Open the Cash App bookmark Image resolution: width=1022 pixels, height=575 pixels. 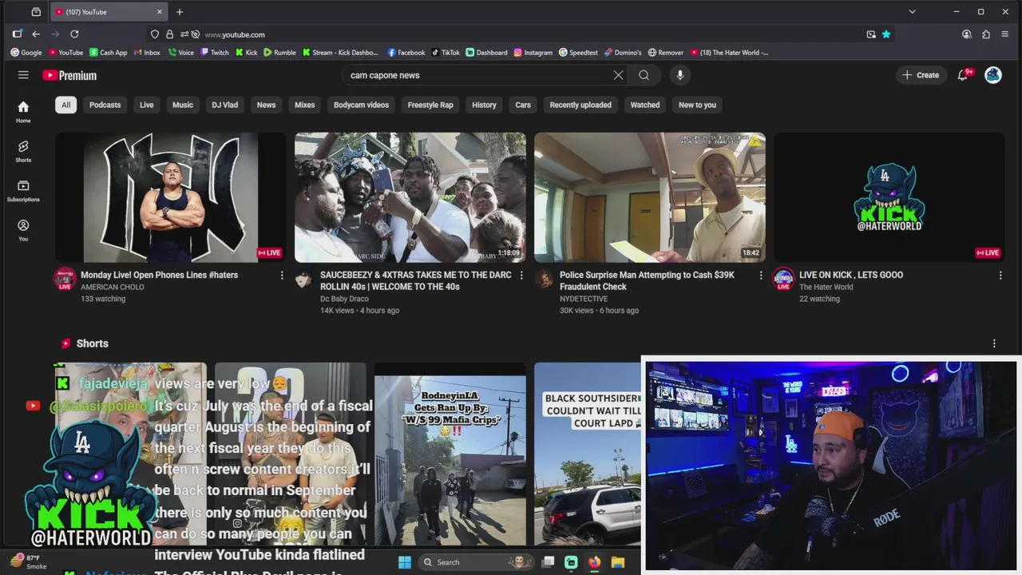[x=109, y=53]
